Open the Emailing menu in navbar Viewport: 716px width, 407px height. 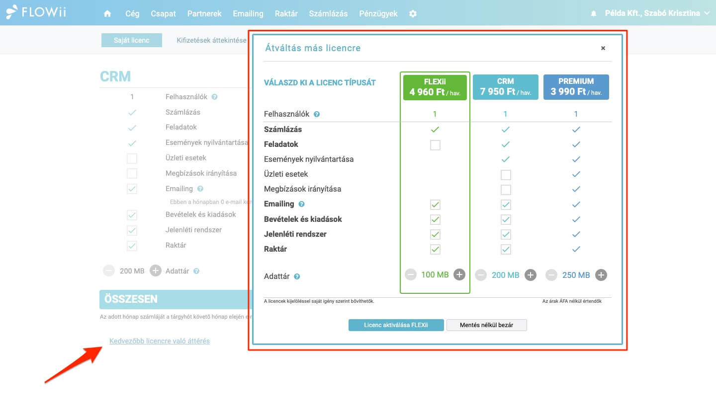coord(248,14)
